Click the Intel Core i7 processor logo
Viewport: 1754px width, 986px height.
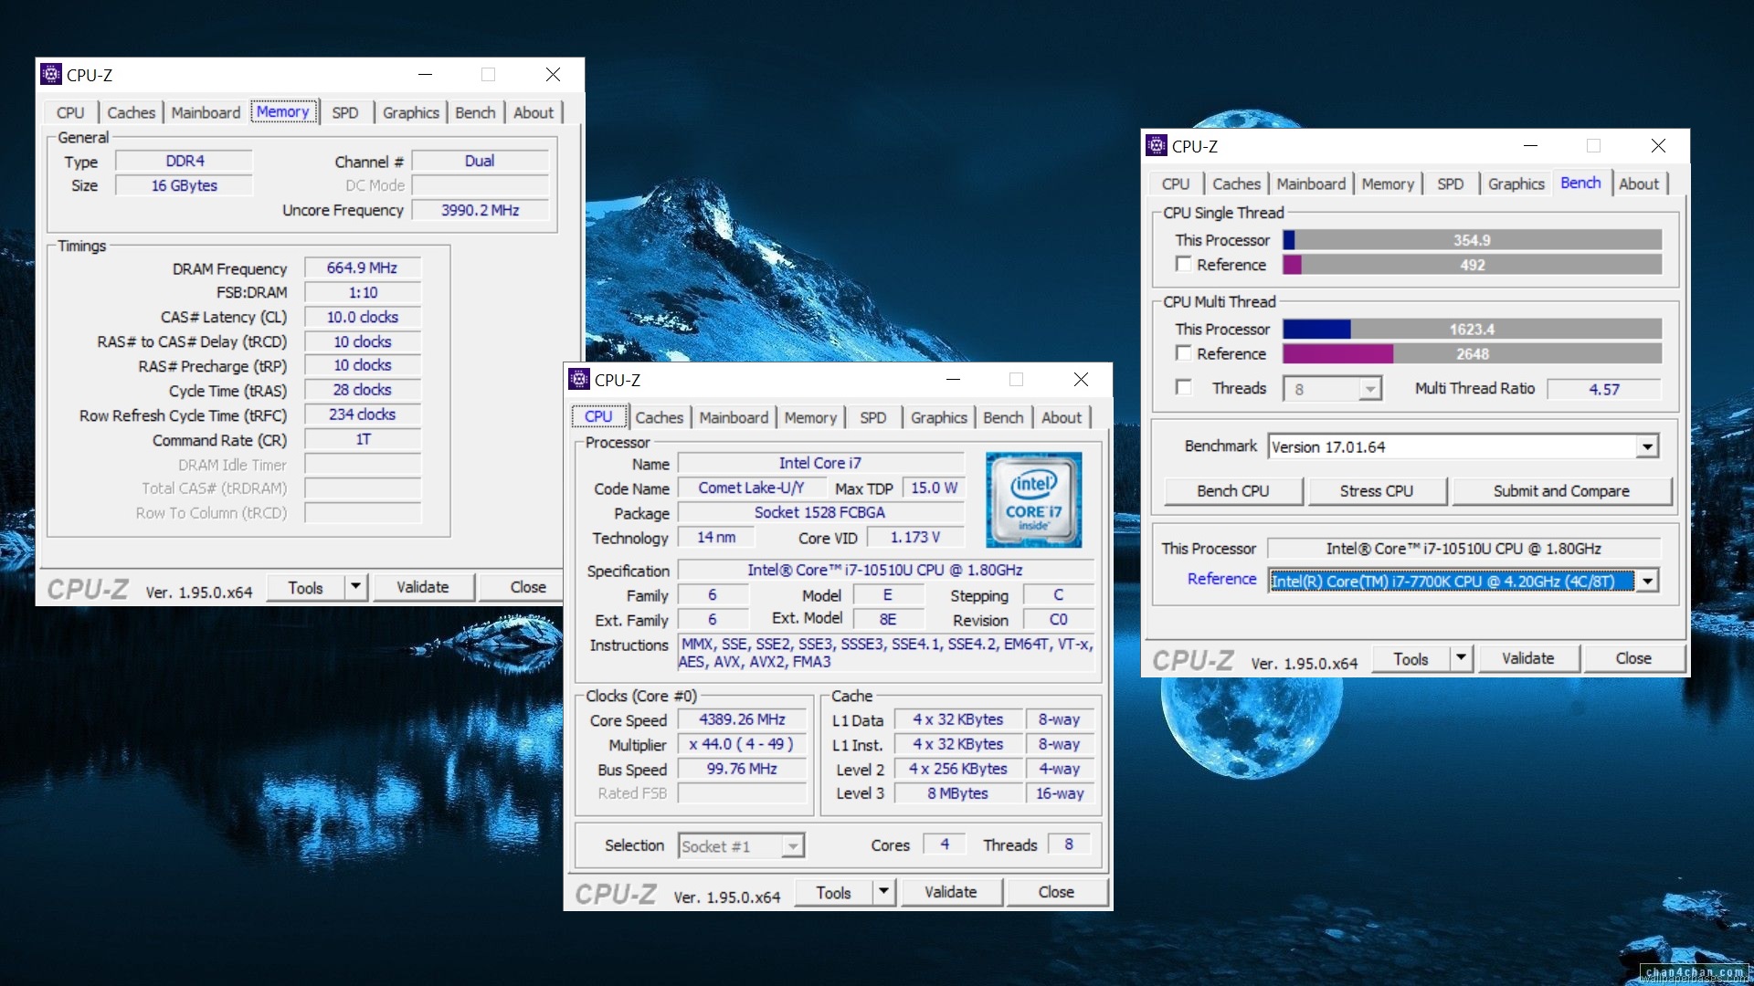[1033, 499]
